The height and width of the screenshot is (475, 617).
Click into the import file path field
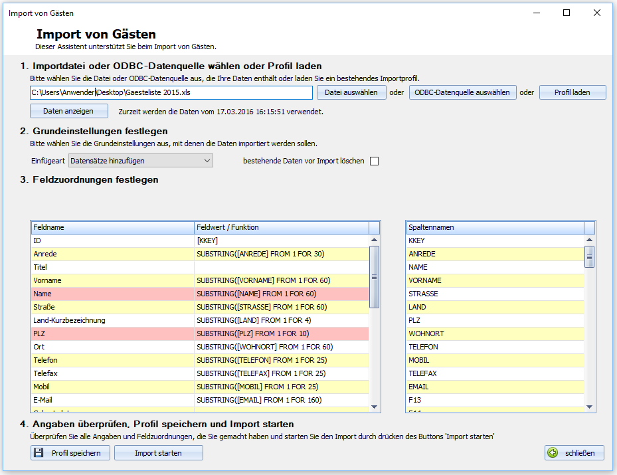pos(171,92)
